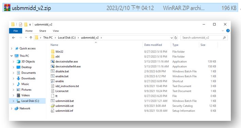Click Local Disk (C:) in the address breadcrumb
The width and height of the screenshot is (241, 128).
pyautogui.click(x=67, y=38)
